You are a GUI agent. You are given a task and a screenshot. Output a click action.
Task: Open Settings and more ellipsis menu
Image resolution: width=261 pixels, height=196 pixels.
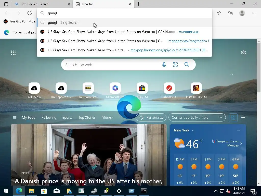[x=254, y=13]
